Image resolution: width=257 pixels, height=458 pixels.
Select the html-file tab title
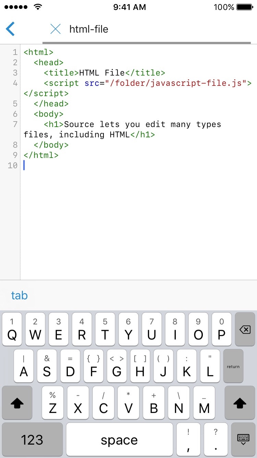pyautogui.click(x=89, y=29)
